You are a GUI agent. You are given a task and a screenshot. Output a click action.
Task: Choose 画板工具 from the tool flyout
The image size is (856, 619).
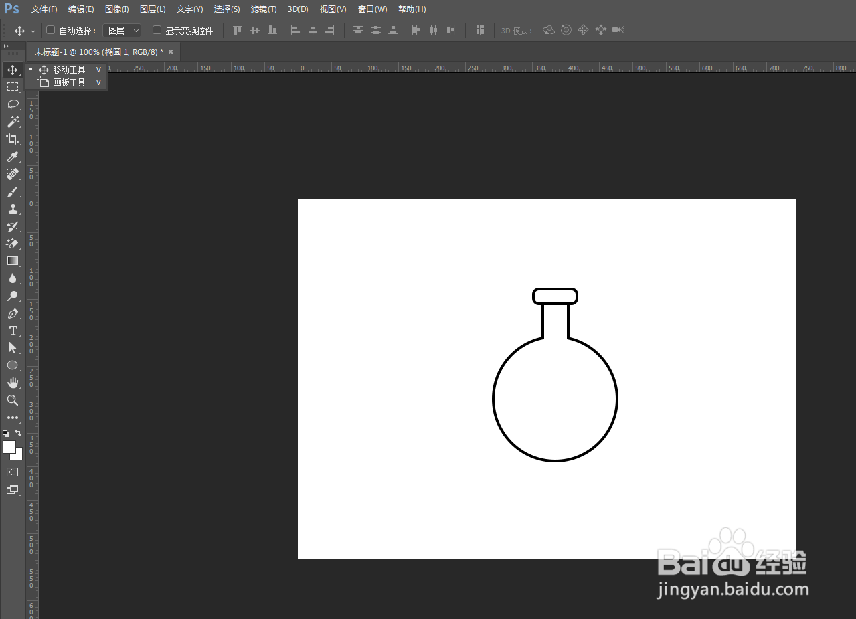coord(67,82)
